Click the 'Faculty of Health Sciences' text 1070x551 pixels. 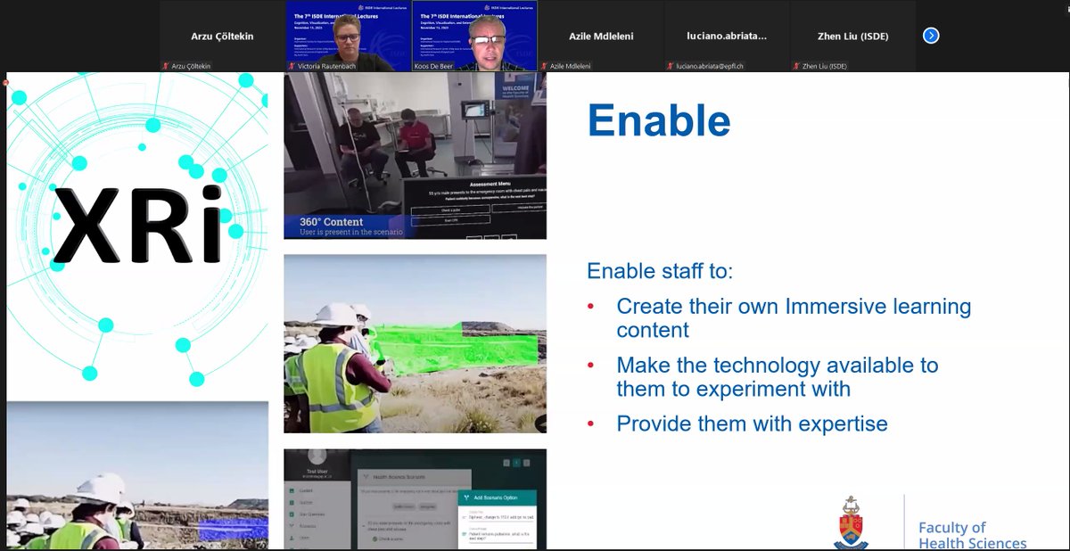click(972, 535)
